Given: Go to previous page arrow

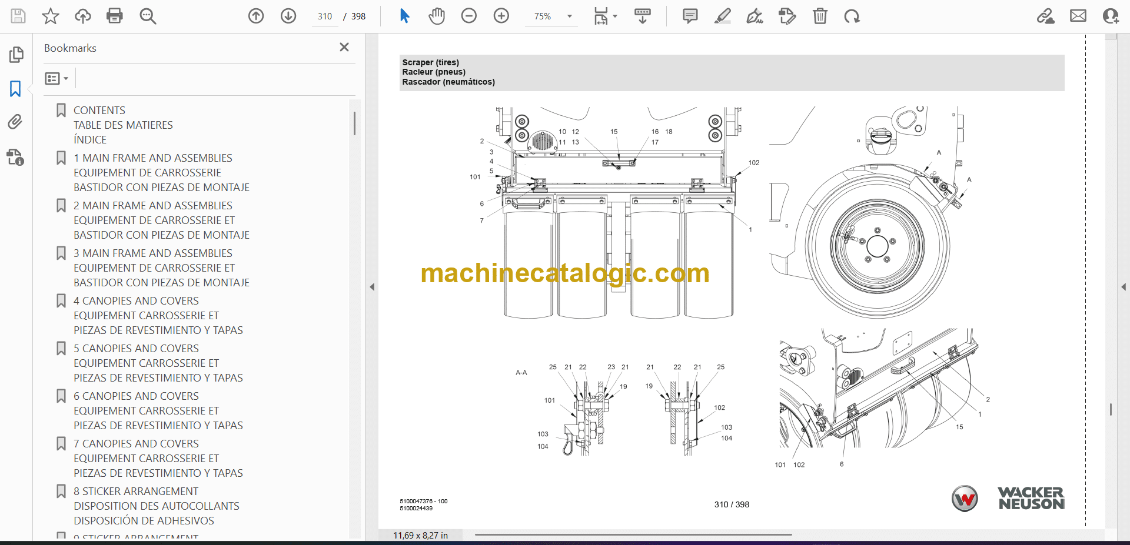Looking at the screenshot, I should click(256, 16).
